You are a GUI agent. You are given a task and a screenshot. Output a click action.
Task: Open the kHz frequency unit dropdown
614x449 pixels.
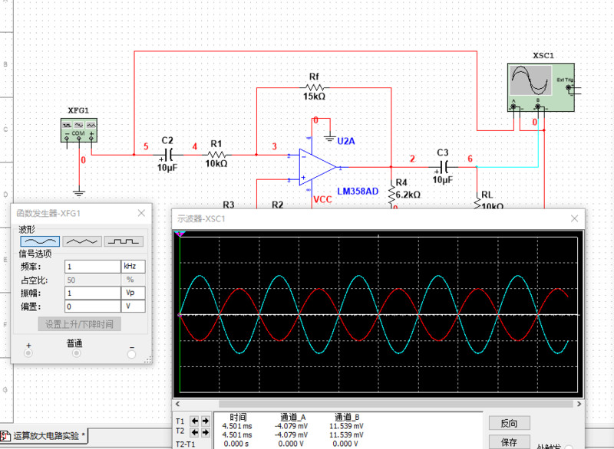tap(133, 267)
